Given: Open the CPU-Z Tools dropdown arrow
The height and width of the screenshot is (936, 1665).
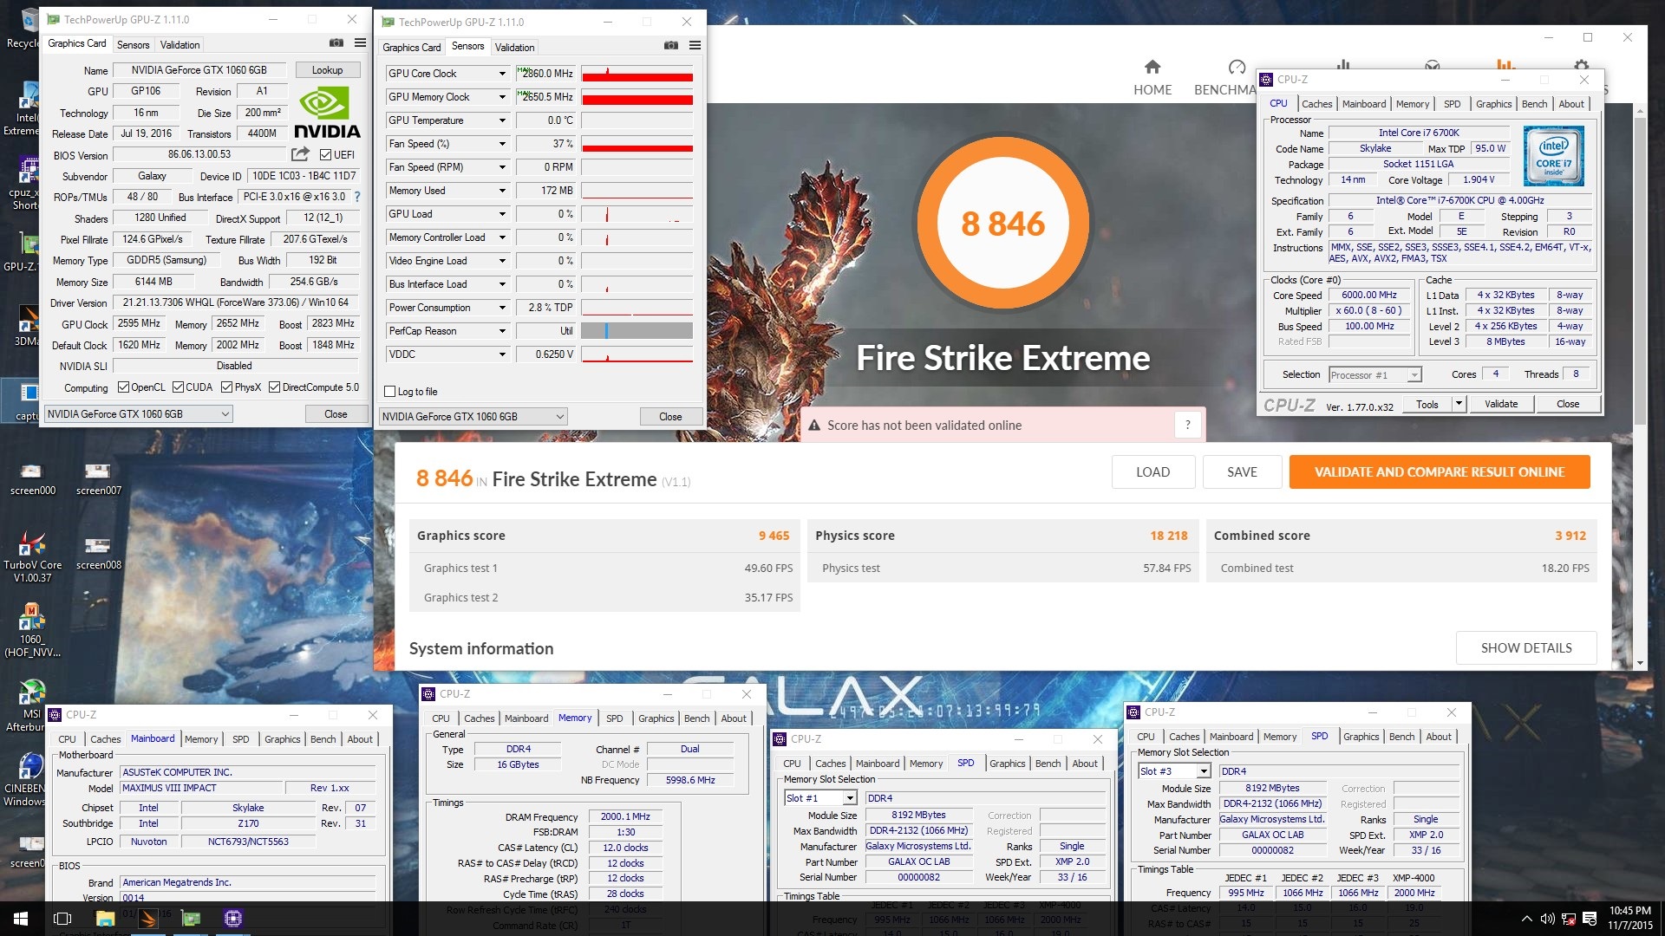Looking at the screenshot, I should 1459,404.
